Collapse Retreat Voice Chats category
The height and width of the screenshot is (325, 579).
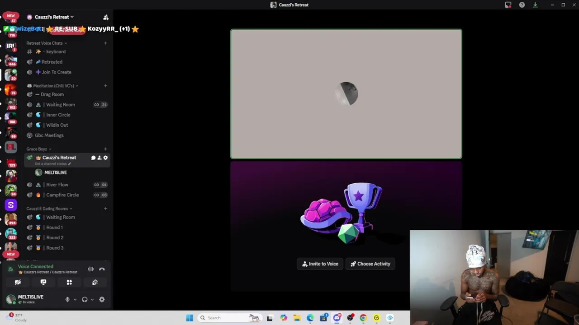point(47,43)
